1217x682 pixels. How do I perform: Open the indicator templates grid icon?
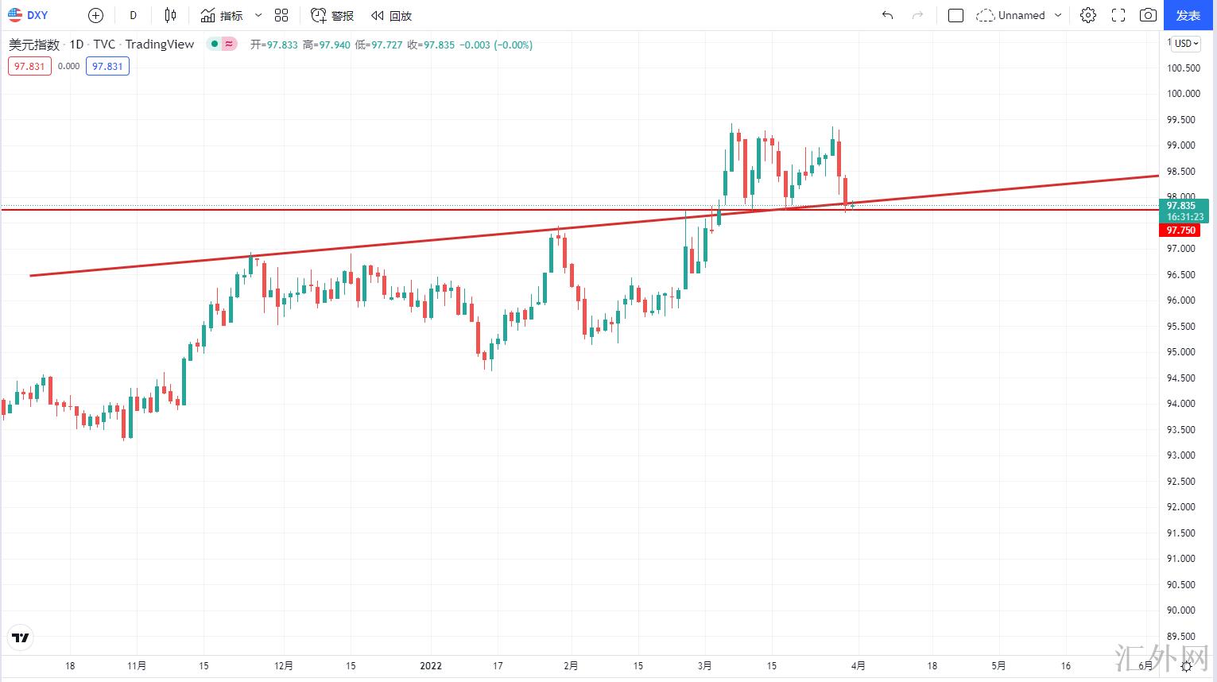click(281, 15)
